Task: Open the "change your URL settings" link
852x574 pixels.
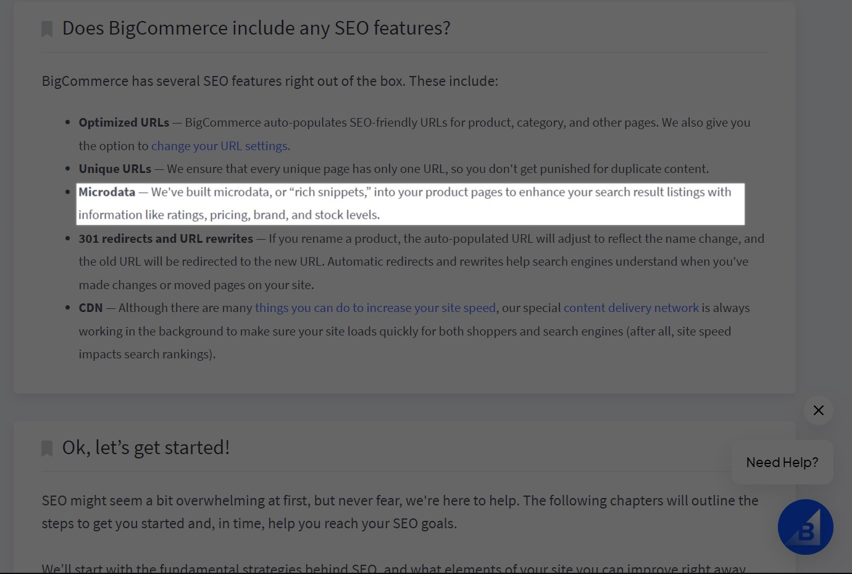Action: tap(220, 146)
